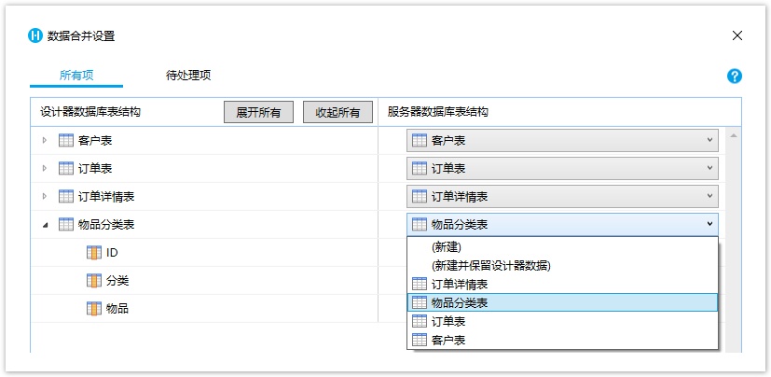Click the app logo beside 数据合并设置
This screenshot has width=771, height=377.
35,36
